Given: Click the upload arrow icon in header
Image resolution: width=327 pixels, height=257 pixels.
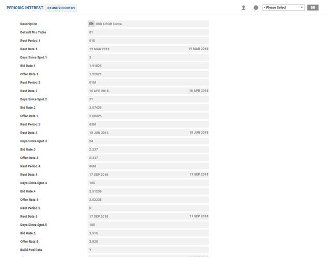Looking at the screenshot, I should click(x=244, y=8).
